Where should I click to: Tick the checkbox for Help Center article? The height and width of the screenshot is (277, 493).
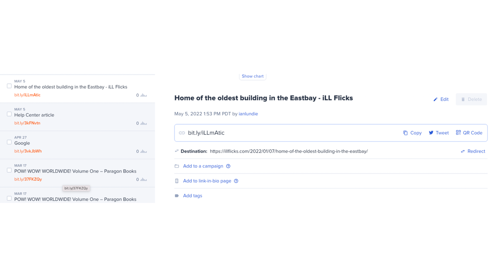(x=9, y=114)
